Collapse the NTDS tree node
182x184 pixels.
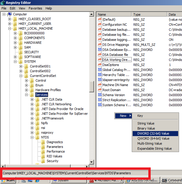coord(32,137)
